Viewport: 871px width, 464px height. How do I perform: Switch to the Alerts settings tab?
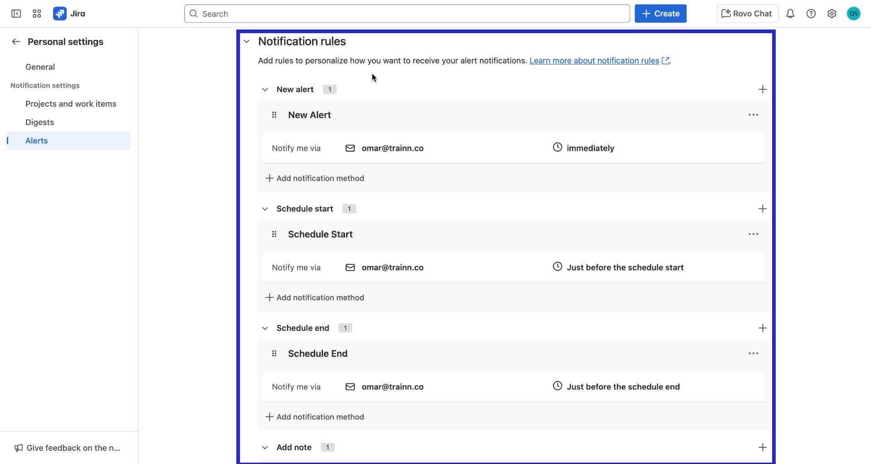coord(36,140)
